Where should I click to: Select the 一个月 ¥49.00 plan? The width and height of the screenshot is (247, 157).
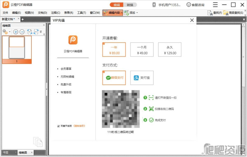click(x=142, y=49)
